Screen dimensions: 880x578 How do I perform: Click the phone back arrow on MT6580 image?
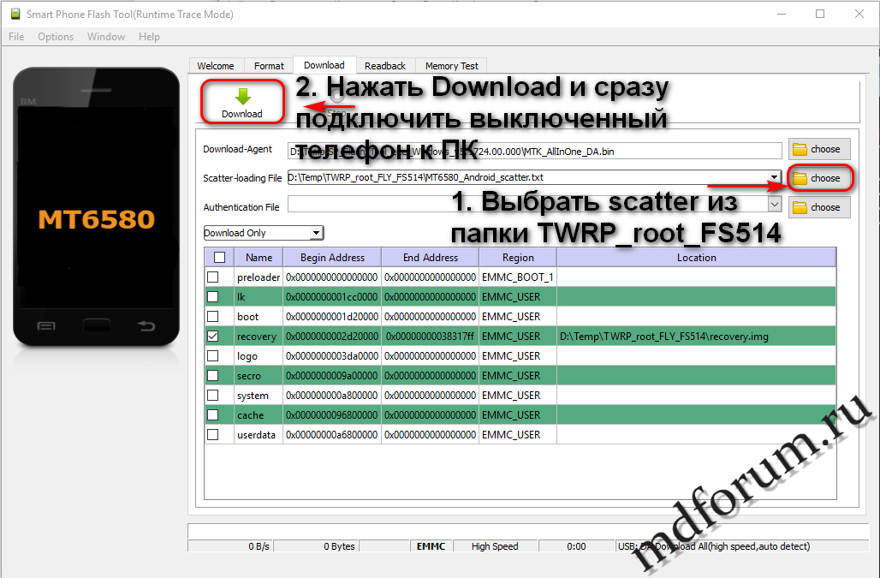click(x=147, y=325)
